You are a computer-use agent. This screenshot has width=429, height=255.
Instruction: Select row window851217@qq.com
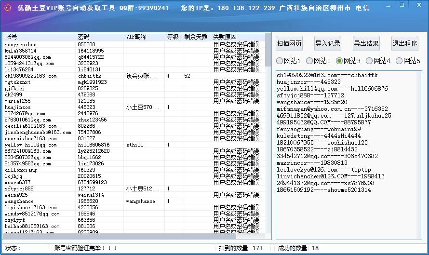tap(134, 214)
